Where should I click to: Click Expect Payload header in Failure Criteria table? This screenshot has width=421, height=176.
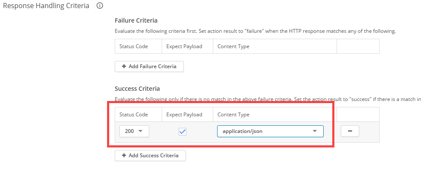184,46
